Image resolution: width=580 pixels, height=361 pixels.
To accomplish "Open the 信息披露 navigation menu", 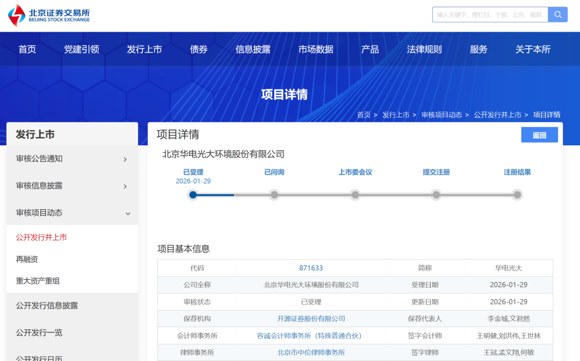I will (253, 49).
